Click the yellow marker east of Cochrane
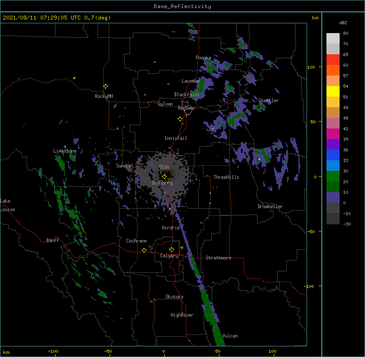 coord(144,250)
